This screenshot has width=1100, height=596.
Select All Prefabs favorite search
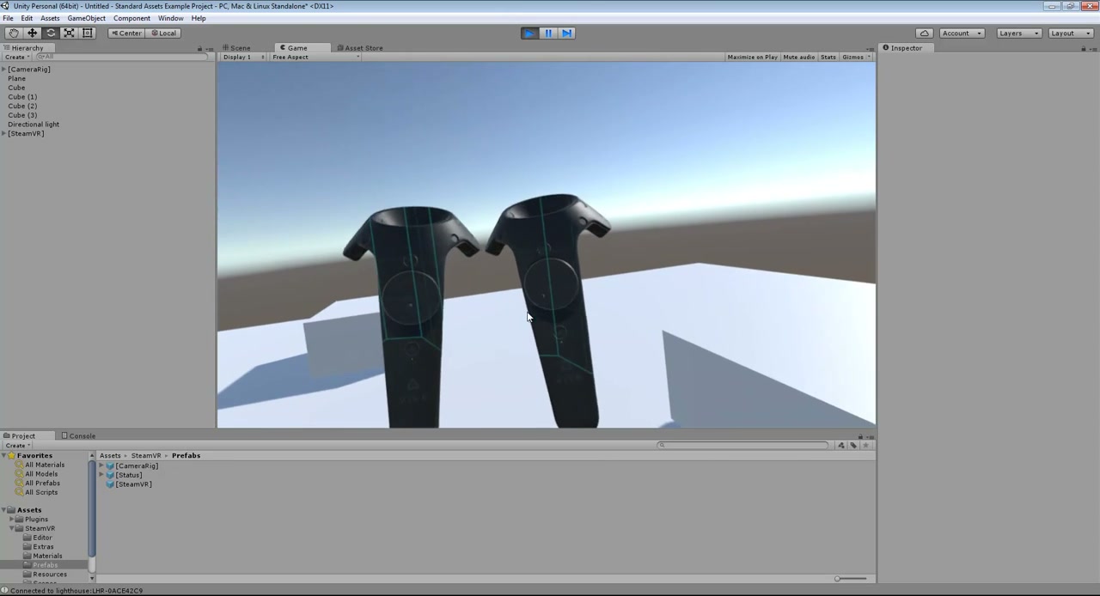[x=42, y=483]
